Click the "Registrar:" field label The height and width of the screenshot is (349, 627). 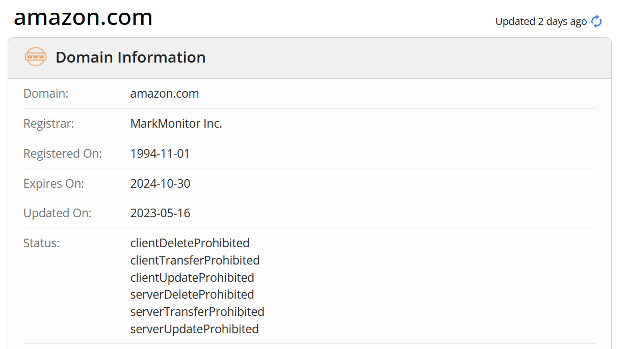point(49,124)
